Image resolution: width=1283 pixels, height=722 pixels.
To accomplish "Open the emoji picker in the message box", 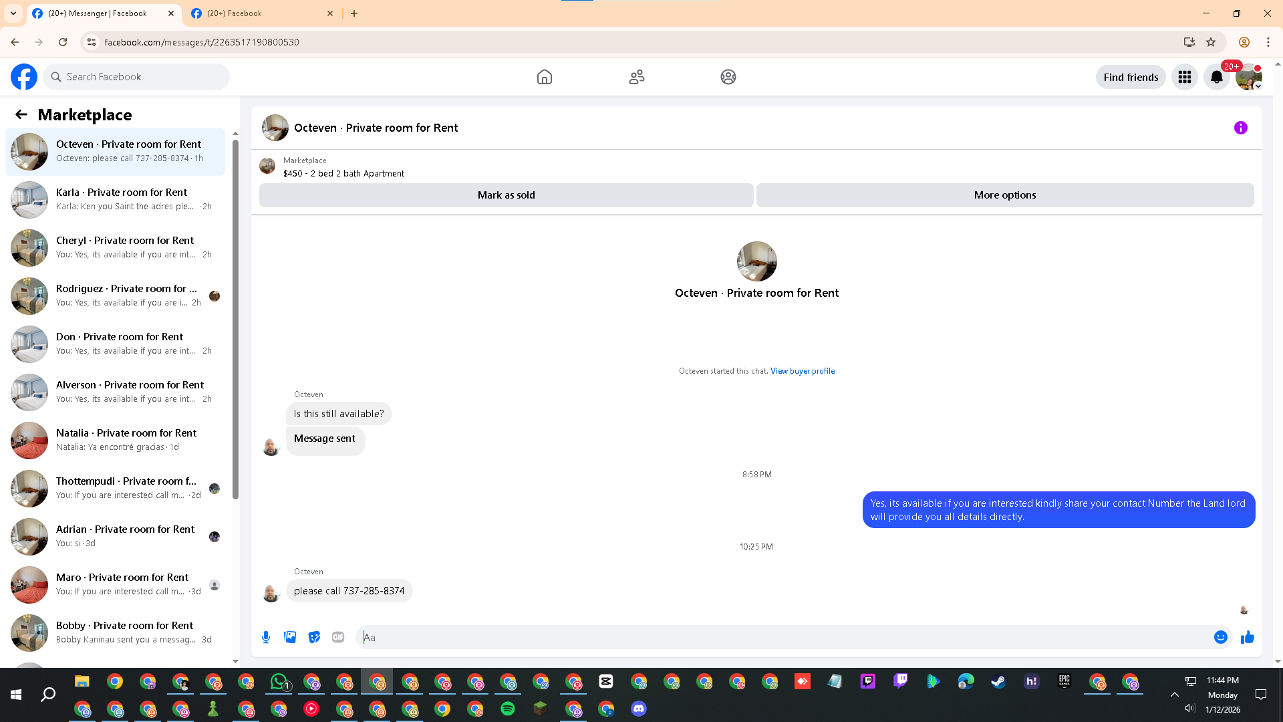I will click(x=1220, y=637).
